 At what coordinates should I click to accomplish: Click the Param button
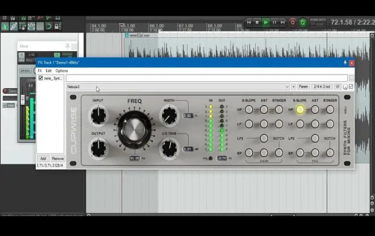pyautogui.click(x=303, y=86)
